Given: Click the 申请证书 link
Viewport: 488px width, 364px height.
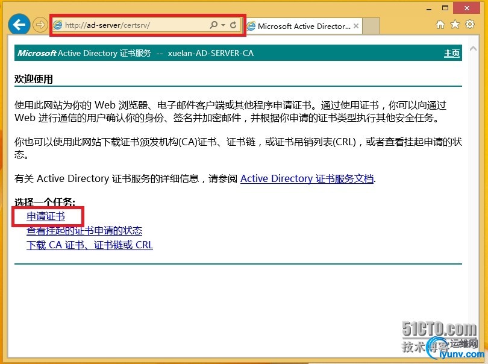Looking at the screenshot, I should (x=46, y=216).
